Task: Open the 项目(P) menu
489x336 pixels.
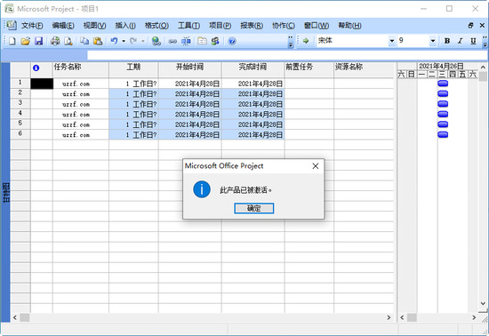Action: point(220,26)
